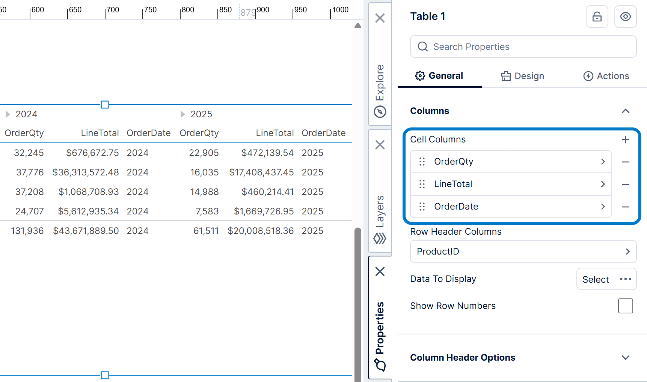Click the Properties paintbrush icon

pos(380,365)
